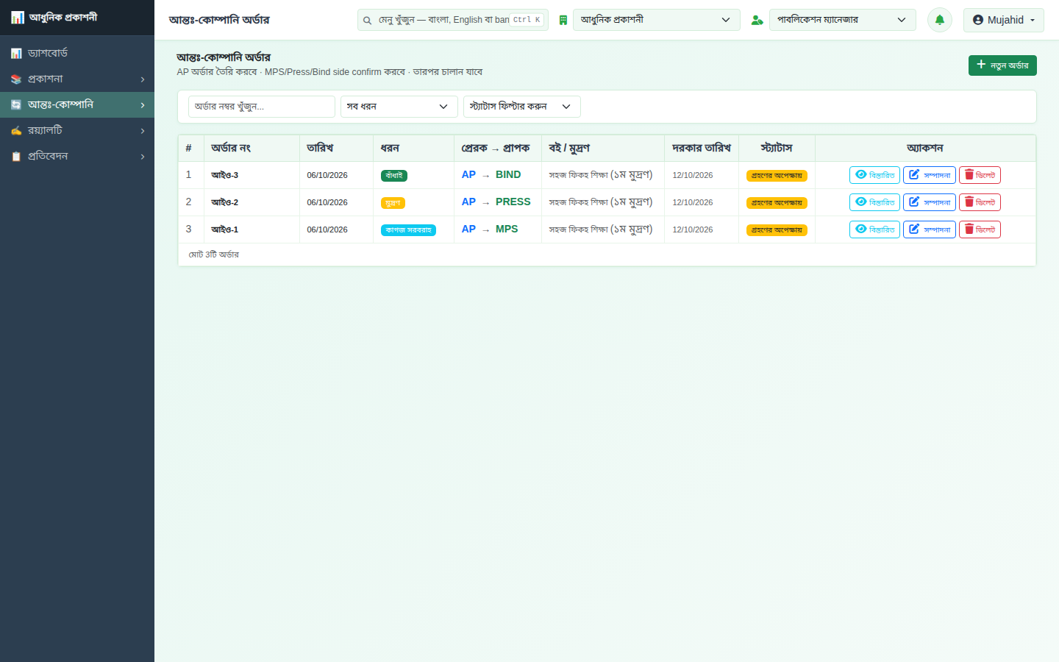
Task: Open the সব ধরন type filter dropdown
Action: [x=399, y=107]
